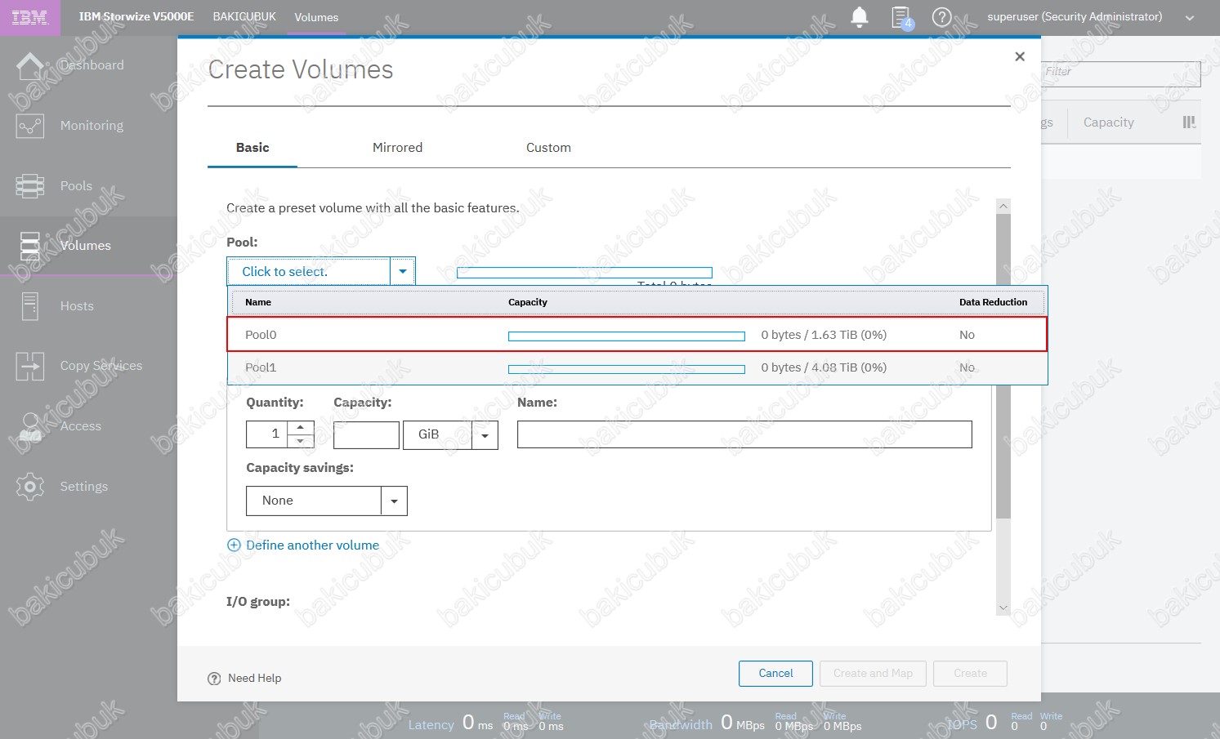The width and height of the screenshot is (1220, 739).
Task: Click the Need Help link
Action: coord(254,679)
